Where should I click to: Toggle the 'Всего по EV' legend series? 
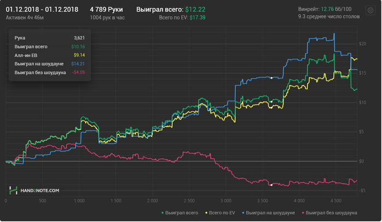tap(220, 213)
